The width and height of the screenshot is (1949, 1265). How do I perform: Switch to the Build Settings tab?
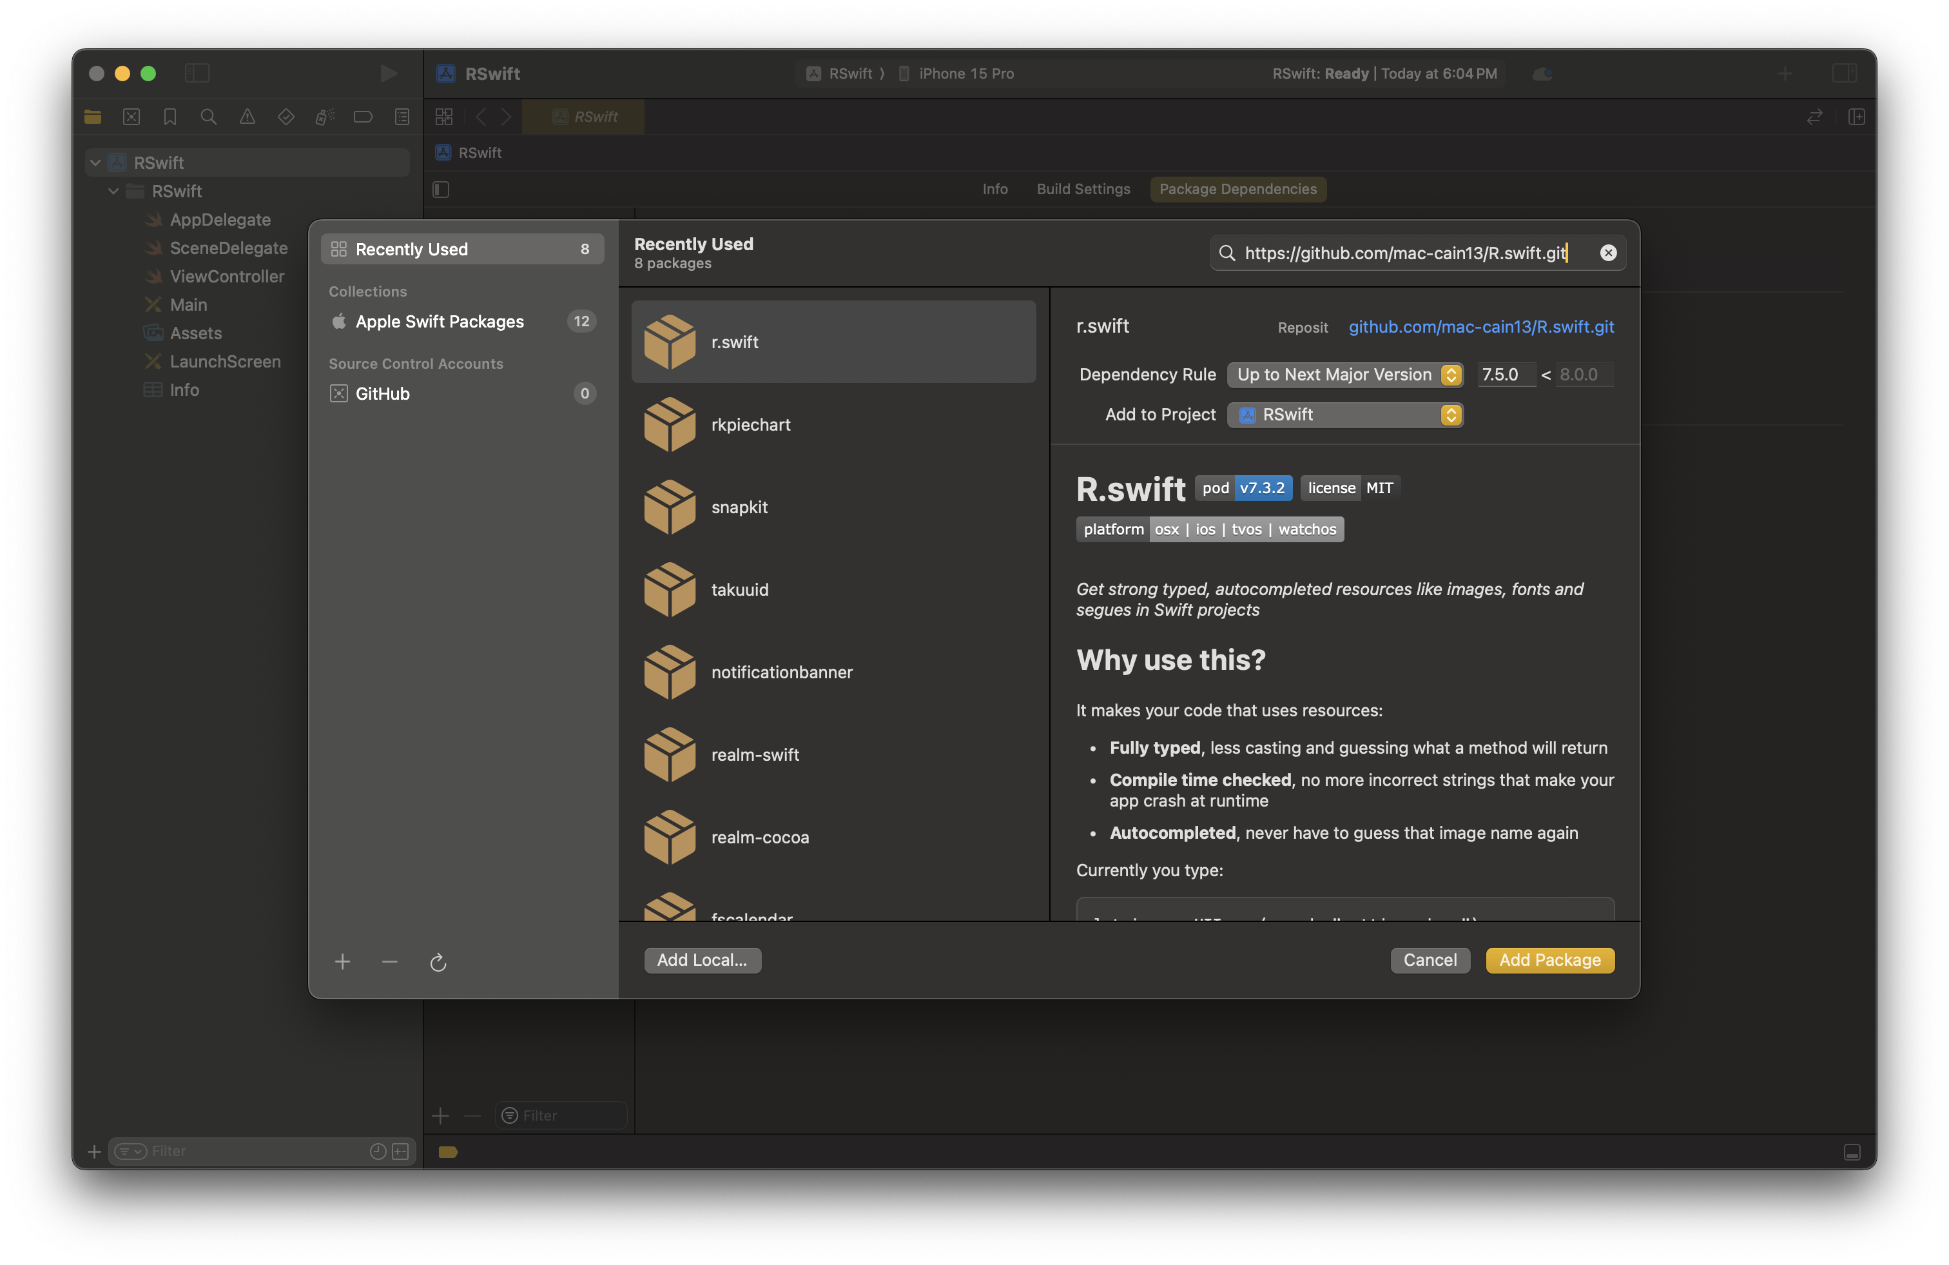1083,190
